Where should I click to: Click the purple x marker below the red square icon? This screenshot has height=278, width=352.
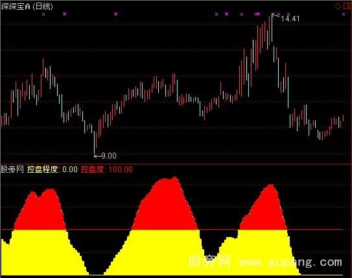344,14
